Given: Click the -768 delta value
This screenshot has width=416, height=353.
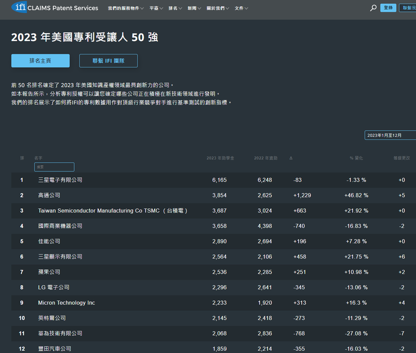Looking at the screenshot, I should pyautogui.click(x=299, y=334).
